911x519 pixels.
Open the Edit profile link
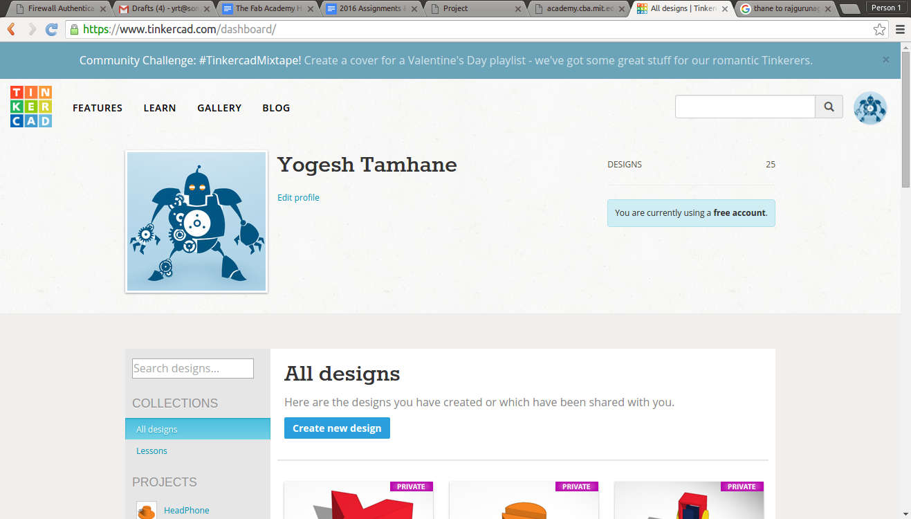[298, 197]
